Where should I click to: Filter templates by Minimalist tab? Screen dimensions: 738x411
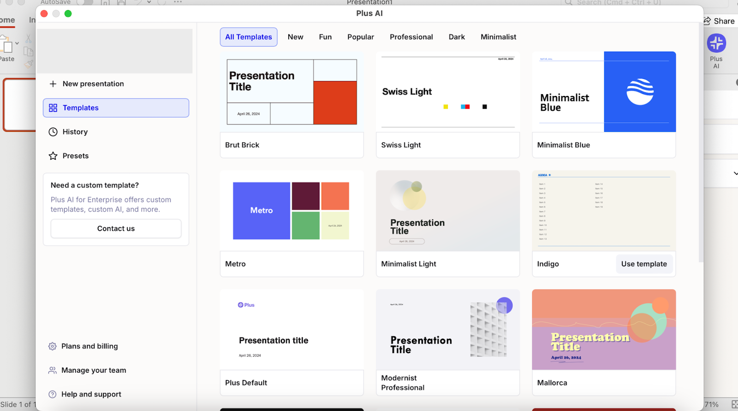(x=499, y=37)
